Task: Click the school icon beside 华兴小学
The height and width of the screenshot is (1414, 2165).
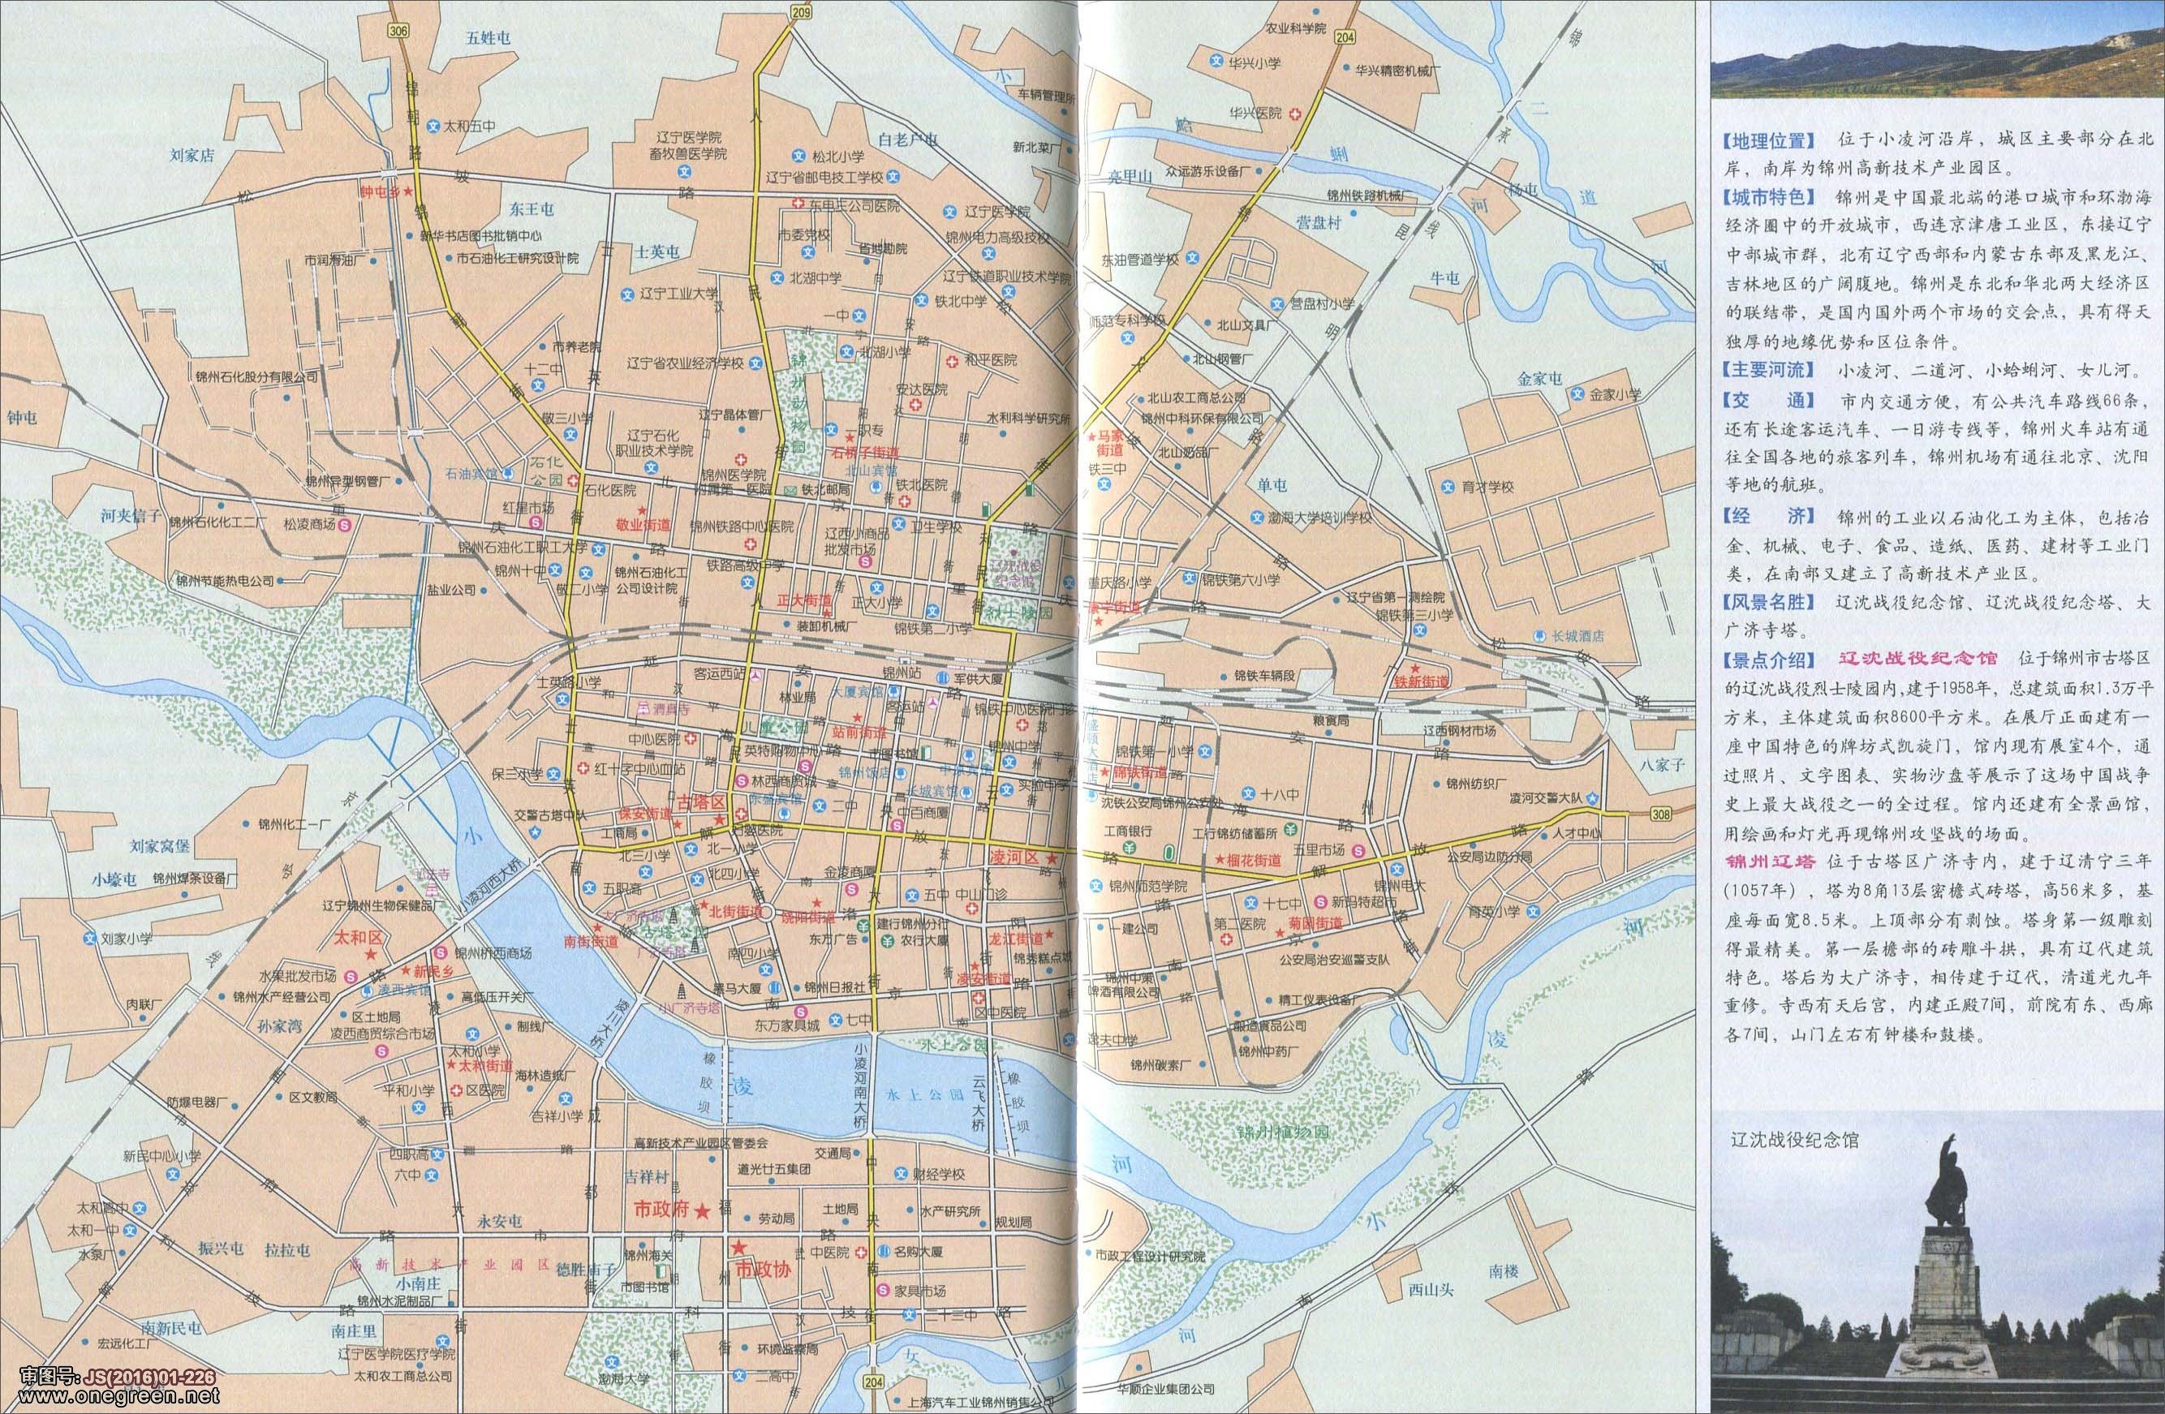Action: 1216,62
